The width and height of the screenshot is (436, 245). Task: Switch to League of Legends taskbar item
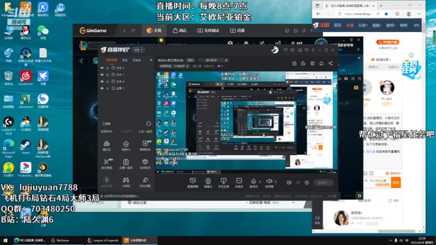103,240
